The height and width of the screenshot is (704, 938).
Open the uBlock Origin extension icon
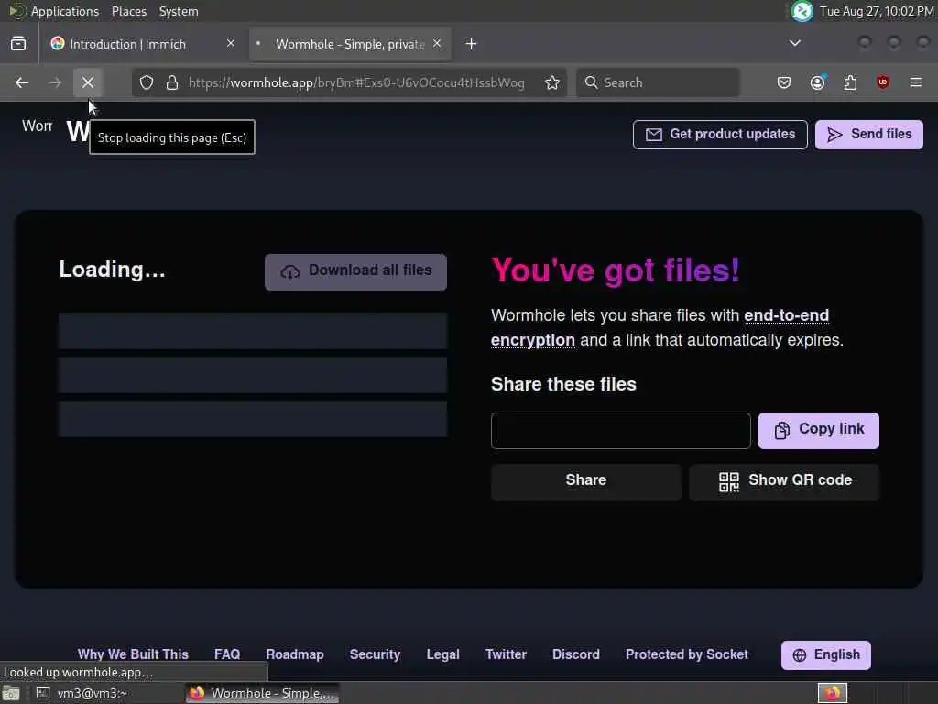click(883, 82)
